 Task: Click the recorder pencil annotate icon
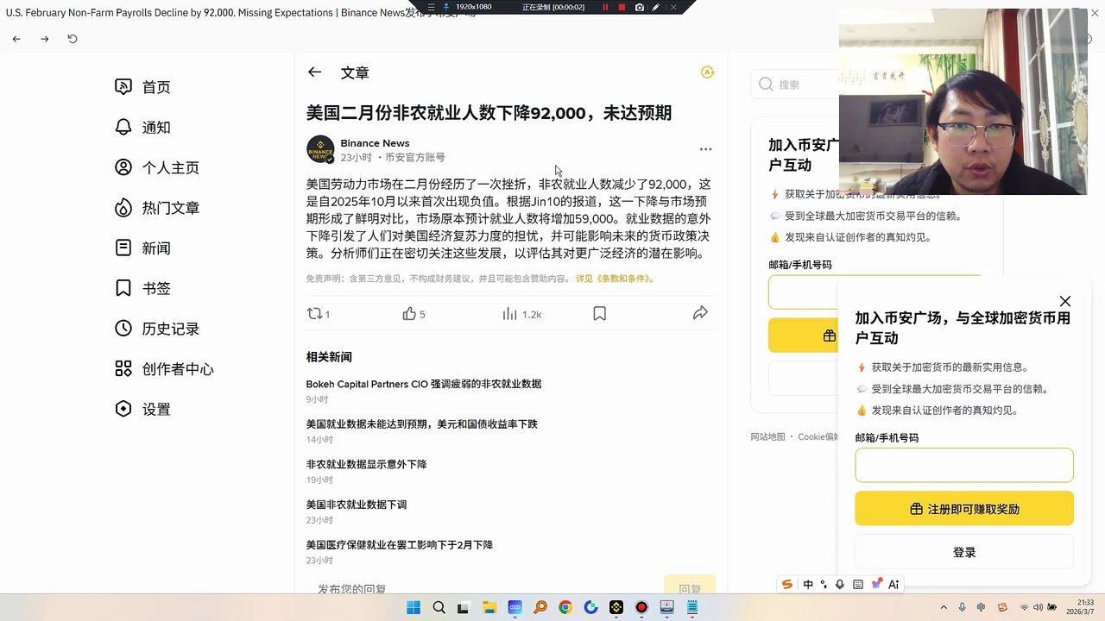pyautogui.click(x=656, y=7)
